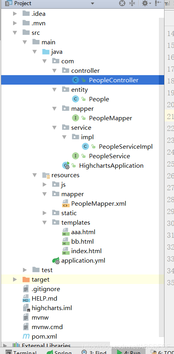This screenshot has width=174, height=354.
Task: Open the 3: Find tool window tab
Action: [x=94, y=352]
